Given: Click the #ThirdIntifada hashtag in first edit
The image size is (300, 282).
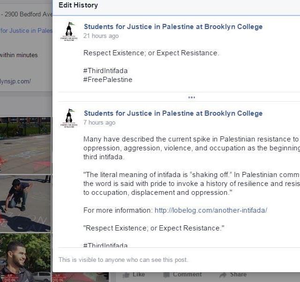Looking at the screenshot, I should [x=105, y=71].
